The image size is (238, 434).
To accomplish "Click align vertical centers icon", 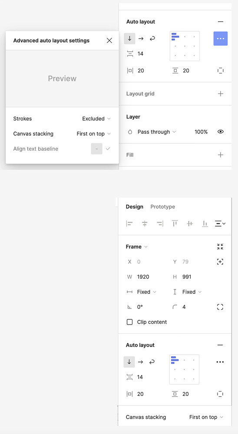I will pyautogui.click(x=190, y=224).
